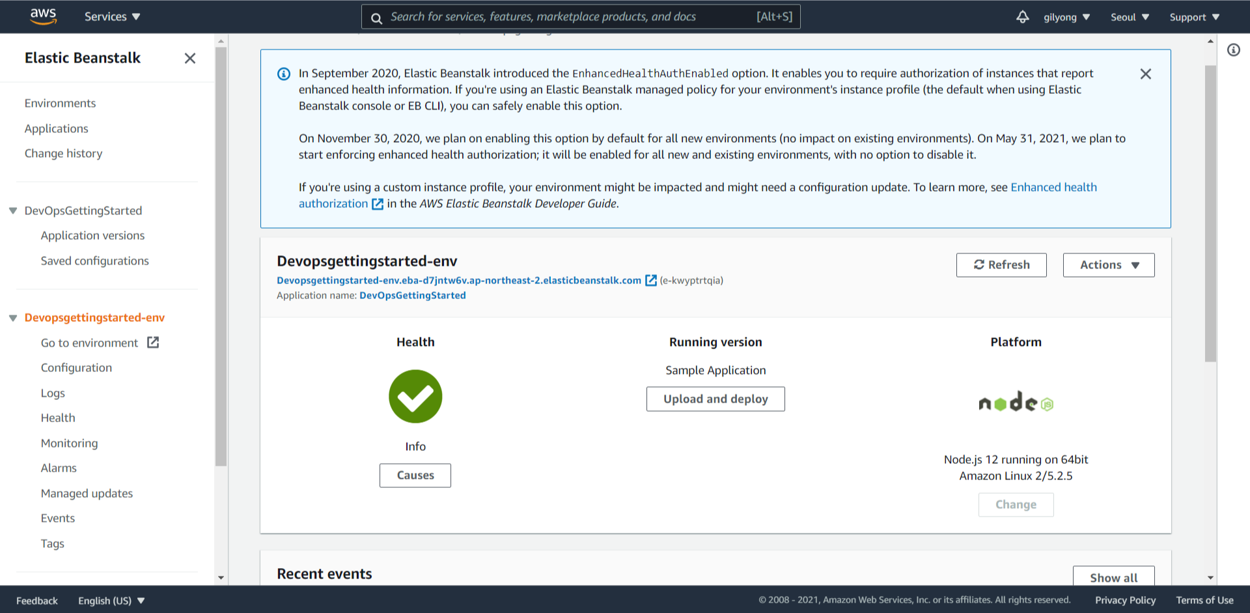Open the environment URL link
The height and width of the screenshot is (613, 1250).
click(x=459, y=280)
